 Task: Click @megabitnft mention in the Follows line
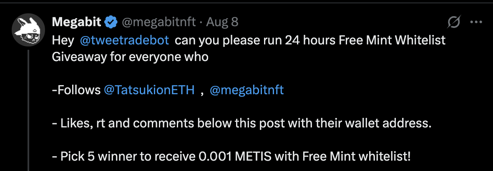pos(247,90)
